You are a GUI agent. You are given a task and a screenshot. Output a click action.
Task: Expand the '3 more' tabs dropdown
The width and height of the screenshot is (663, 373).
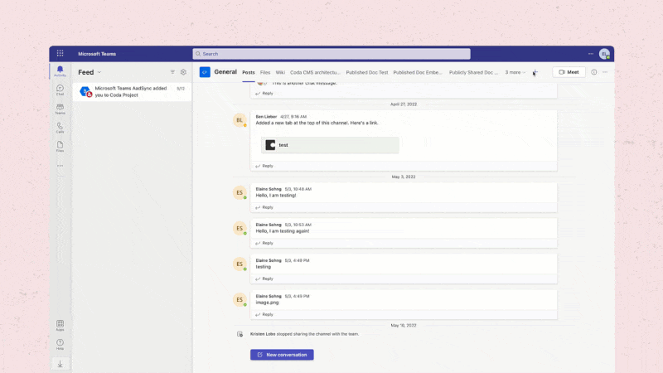pos(515,72)
